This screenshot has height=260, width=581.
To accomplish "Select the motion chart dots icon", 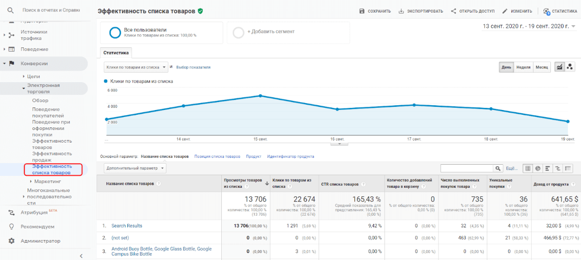I will [x=570, y=67].
